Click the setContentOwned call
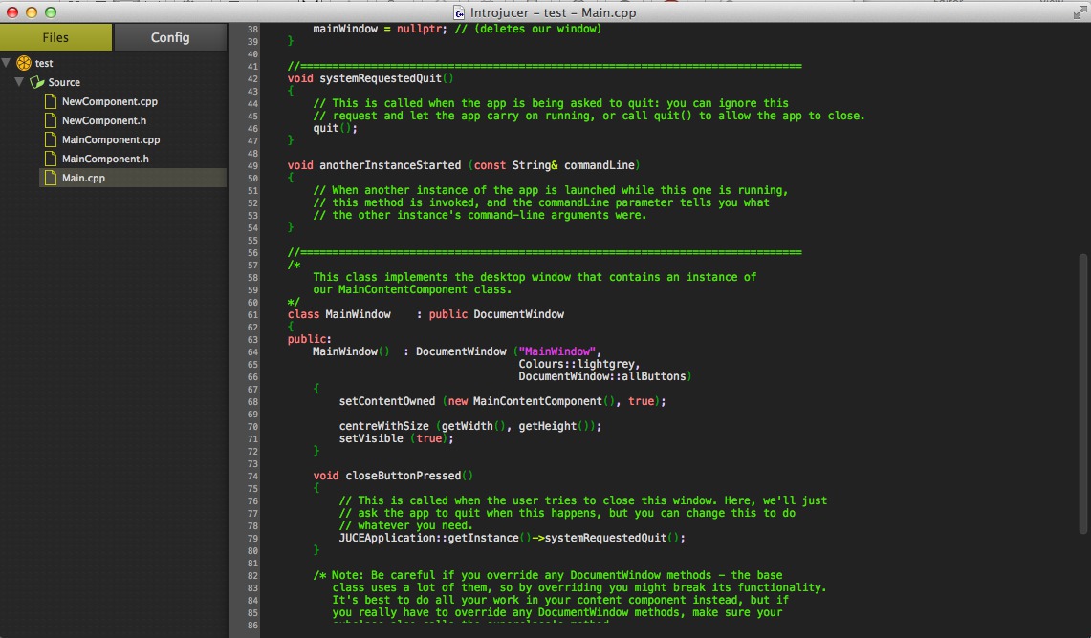 click(387, 402)
